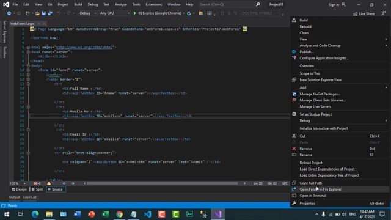
Task: Click the Navigate Backward toolbar icon
Action: 9,13
